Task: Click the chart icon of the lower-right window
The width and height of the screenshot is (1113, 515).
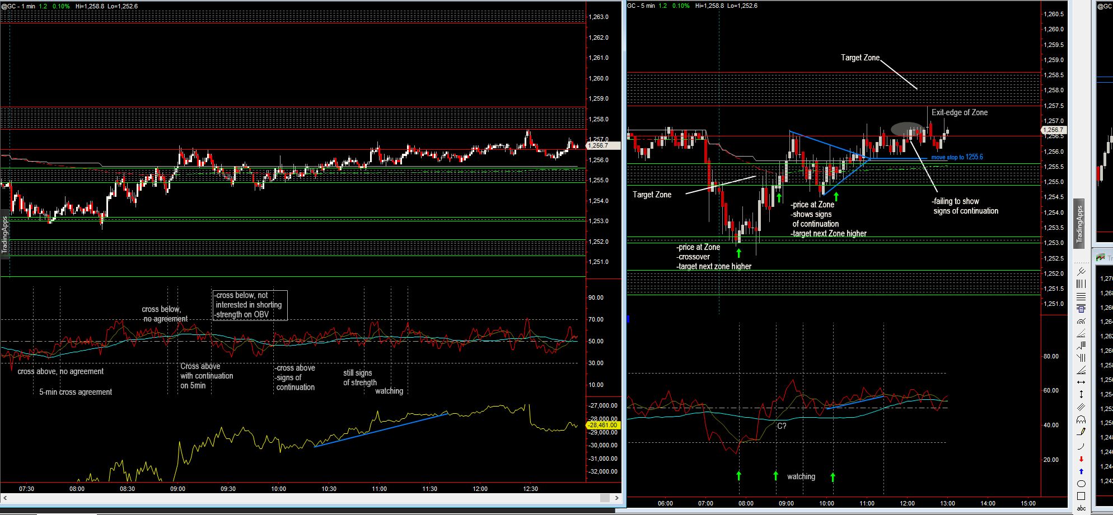Action: coord(1101,258)
